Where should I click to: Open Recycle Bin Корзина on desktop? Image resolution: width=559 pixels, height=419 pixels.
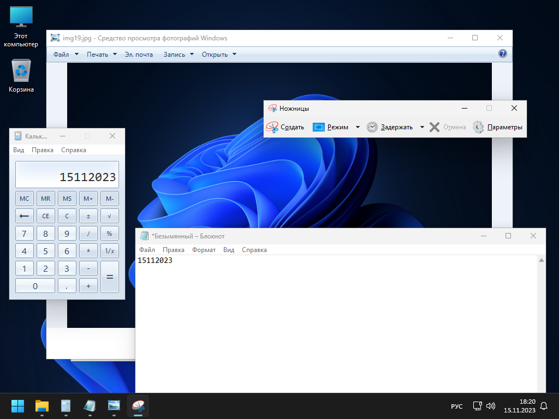click(x=21, y=71)
